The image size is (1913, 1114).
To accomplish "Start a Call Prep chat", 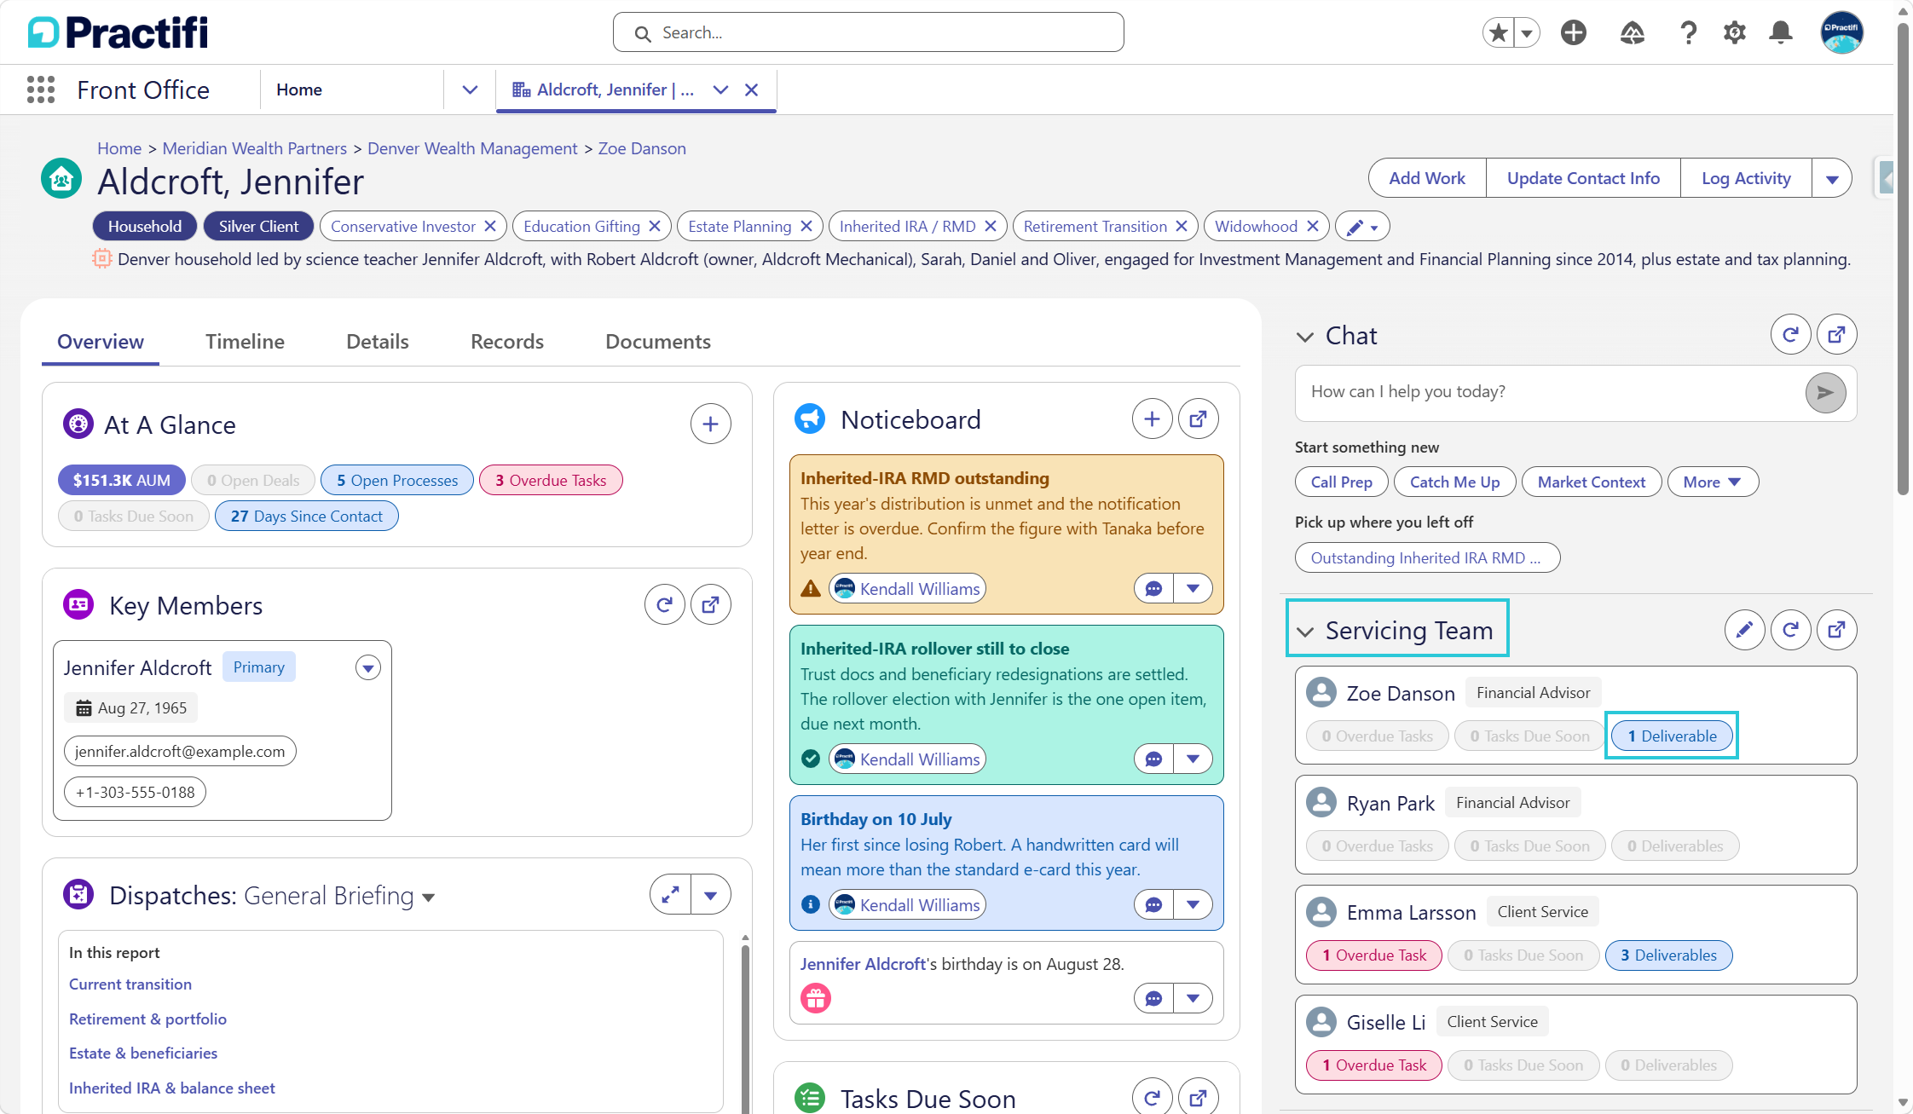I will 1341,482.
